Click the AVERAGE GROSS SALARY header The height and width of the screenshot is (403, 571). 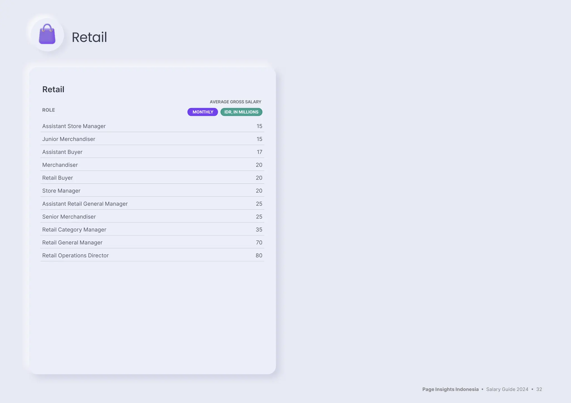235,102
